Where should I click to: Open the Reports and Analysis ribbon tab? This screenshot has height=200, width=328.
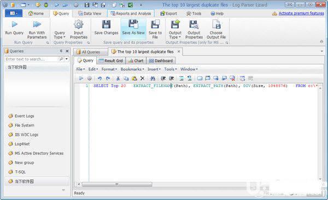pyautogui.click(x=131, y=14)
